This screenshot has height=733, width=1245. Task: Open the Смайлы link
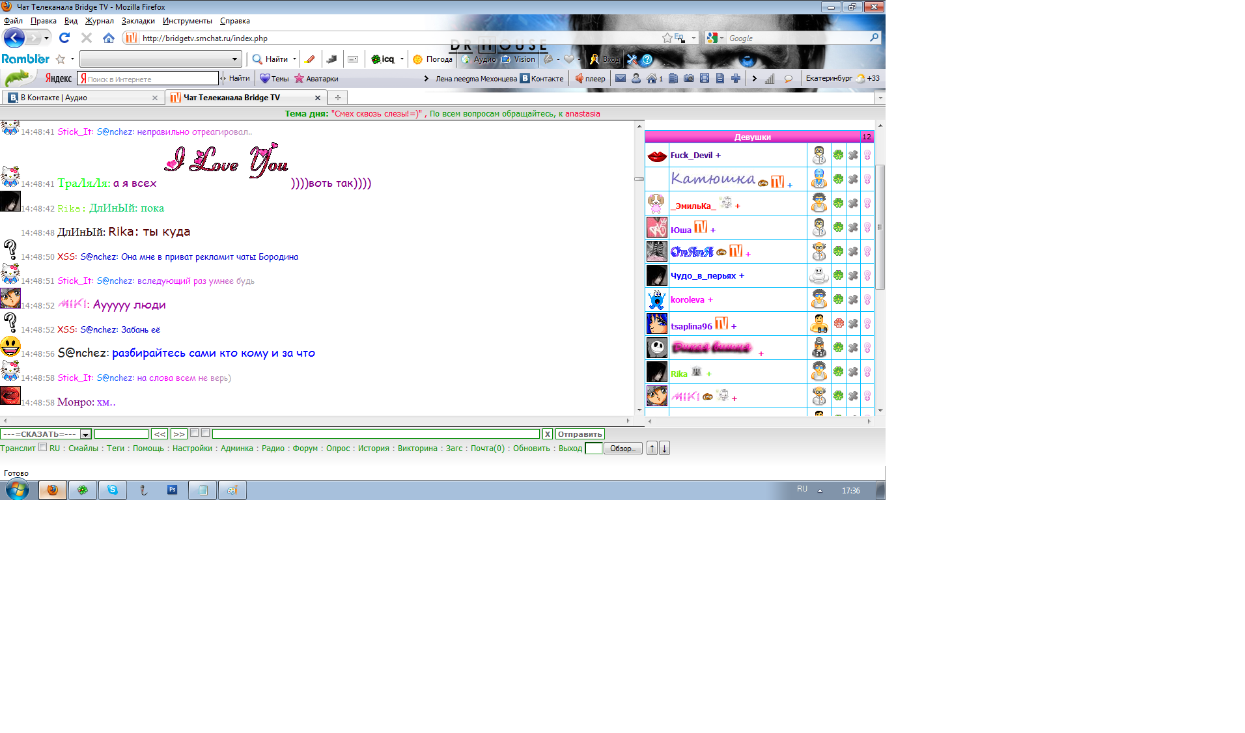83,449
